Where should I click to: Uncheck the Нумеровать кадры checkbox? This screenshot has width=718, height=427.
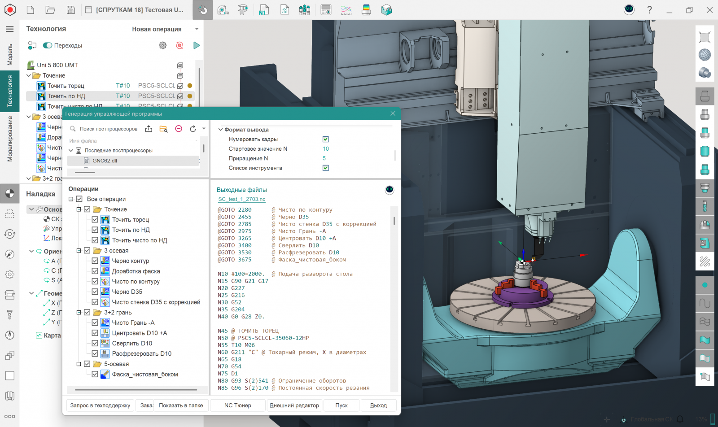tap(325, 139)
